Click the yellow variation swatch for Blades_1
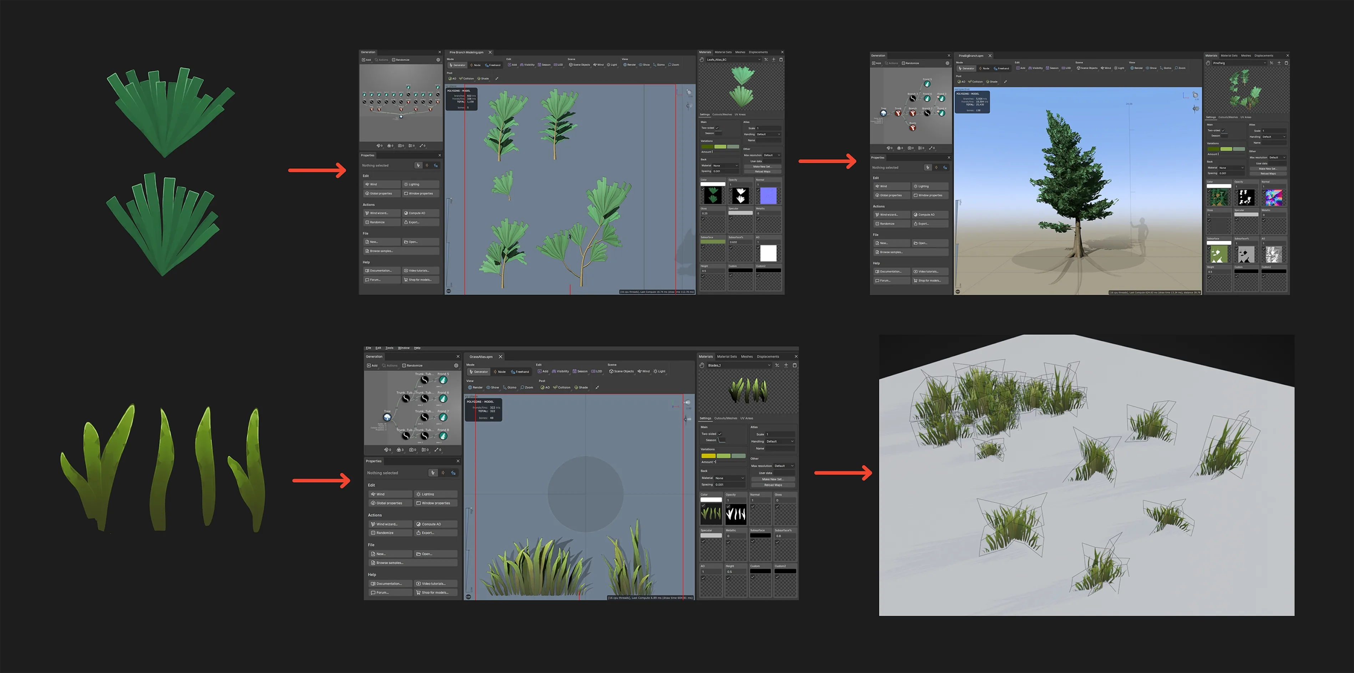Image resolution: width=1354 pixels, height=673 pixels. click(x=708, y=456)
